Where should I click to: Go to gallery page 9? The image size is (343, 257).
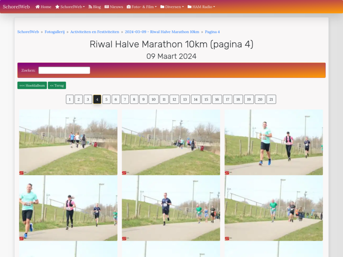point(144,99)
